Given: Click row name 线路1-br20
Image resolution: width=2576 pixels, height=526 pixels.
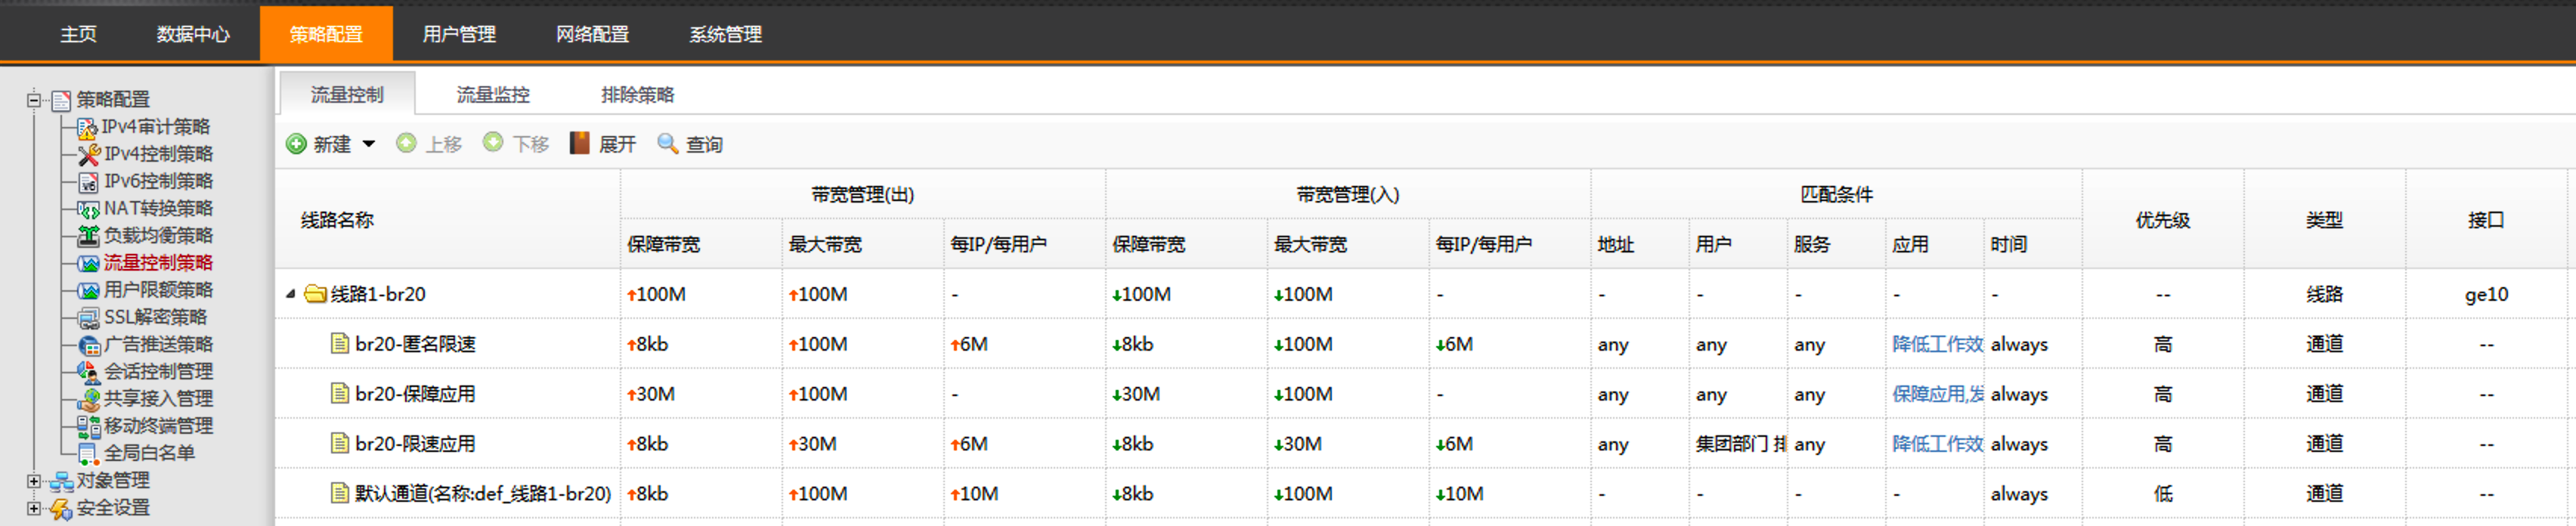Looking at the screenshot, I should click(378, 294).
